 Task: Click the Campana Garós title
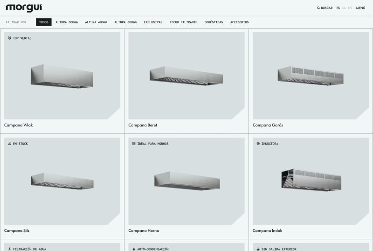pyautogui.click(x=268, y=125)
